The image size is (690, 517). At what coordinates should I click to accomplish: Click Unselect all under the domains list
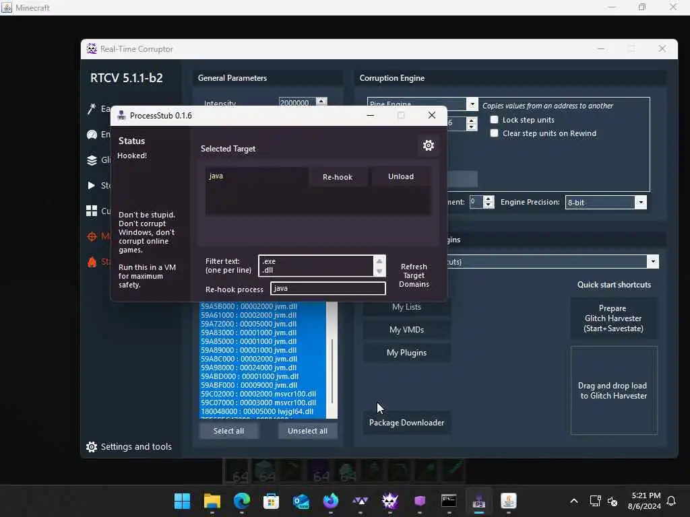(x=307, y=431)
